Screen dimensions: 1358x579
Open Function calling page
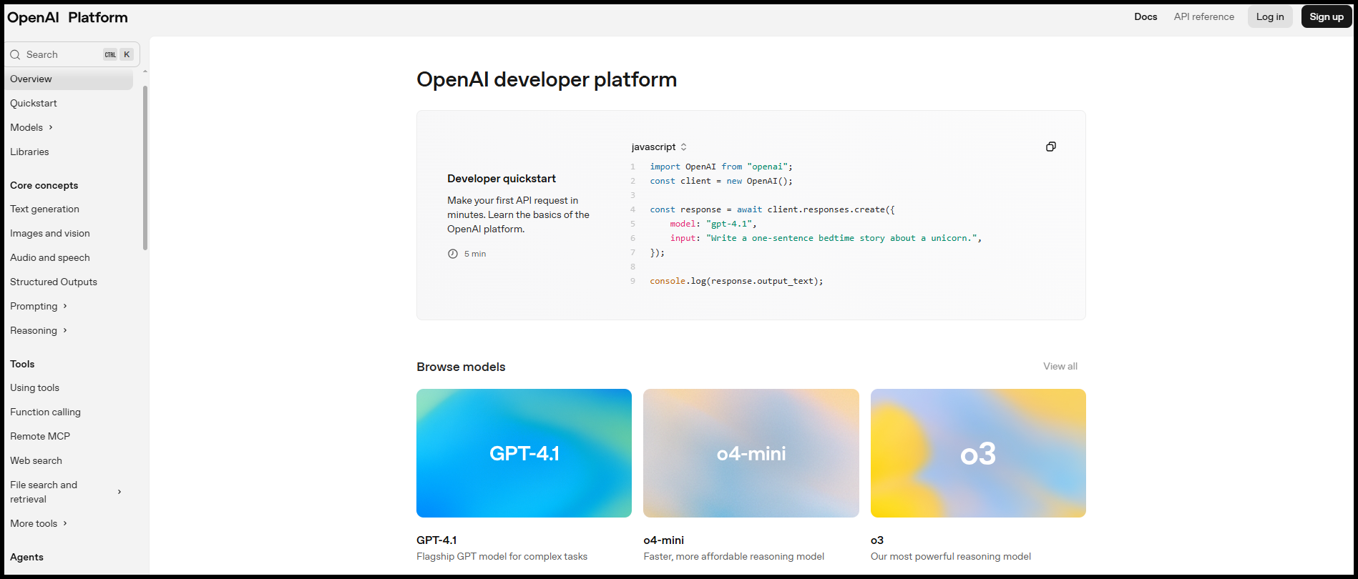pos(45,412)
